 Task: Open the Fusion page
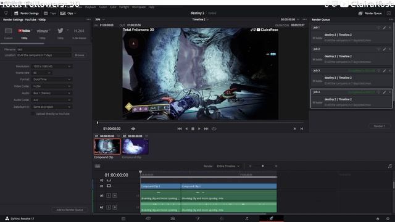pyautogui.click(x=197, y=219)
